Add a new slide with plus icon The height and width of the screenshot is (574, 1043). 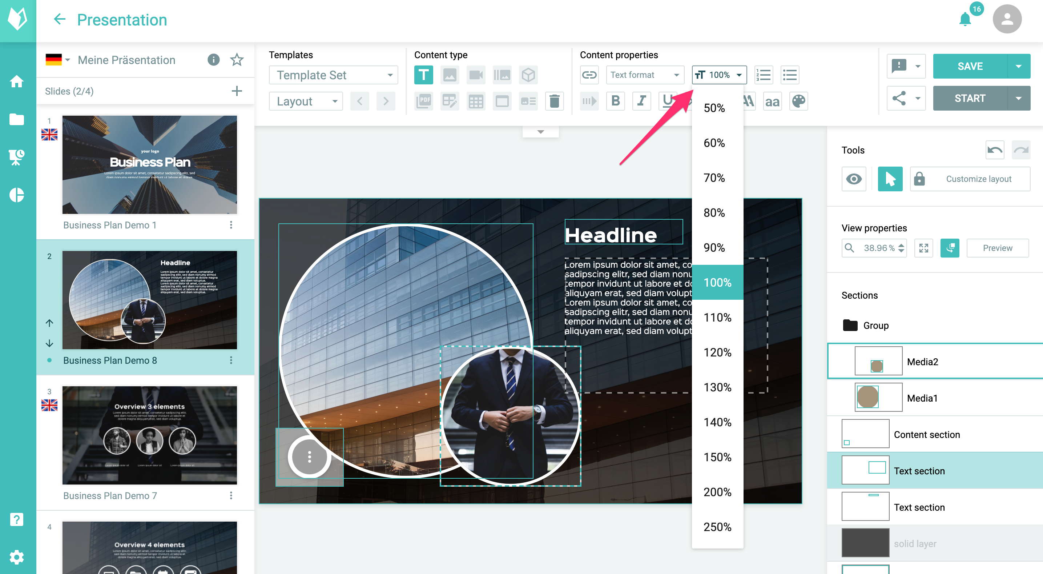pos(237,91)
